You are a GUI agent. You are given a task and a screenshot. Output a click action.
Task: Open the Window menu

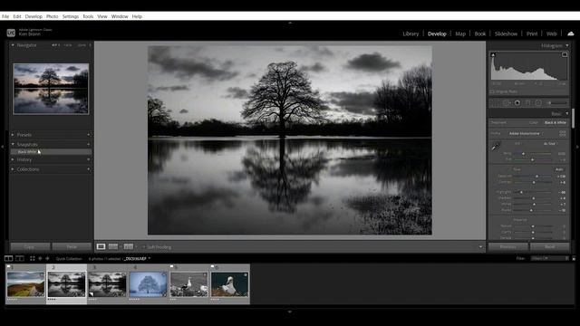(120, 16)
